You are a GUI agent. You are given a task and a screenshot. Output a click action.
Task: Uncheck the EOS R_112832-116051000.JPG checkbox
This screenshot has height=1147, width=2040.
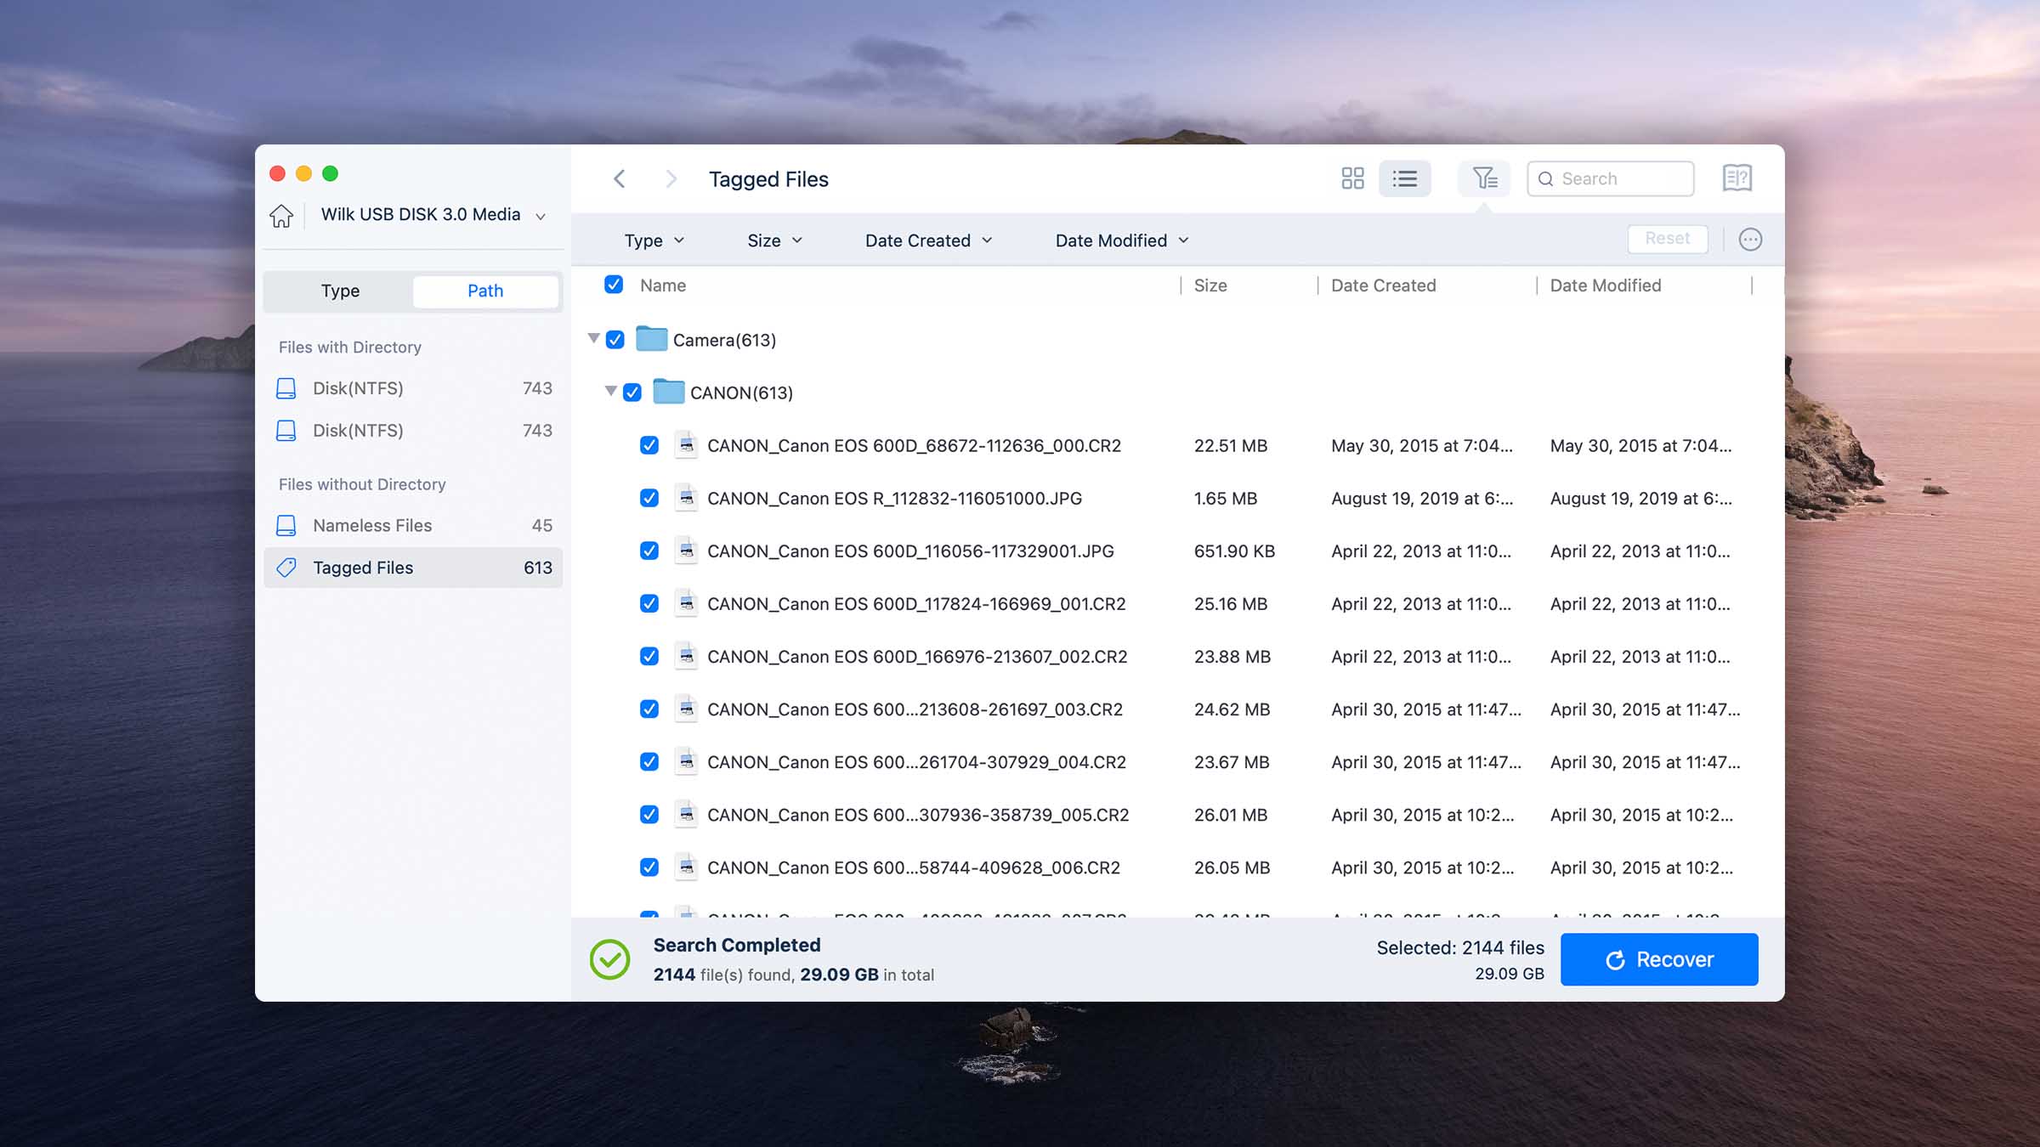pos(649,498)
